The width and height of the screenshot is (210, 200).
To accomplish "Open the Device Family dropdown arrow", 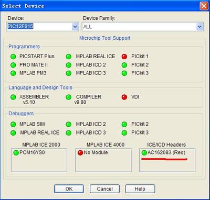I will pos(199,27).
